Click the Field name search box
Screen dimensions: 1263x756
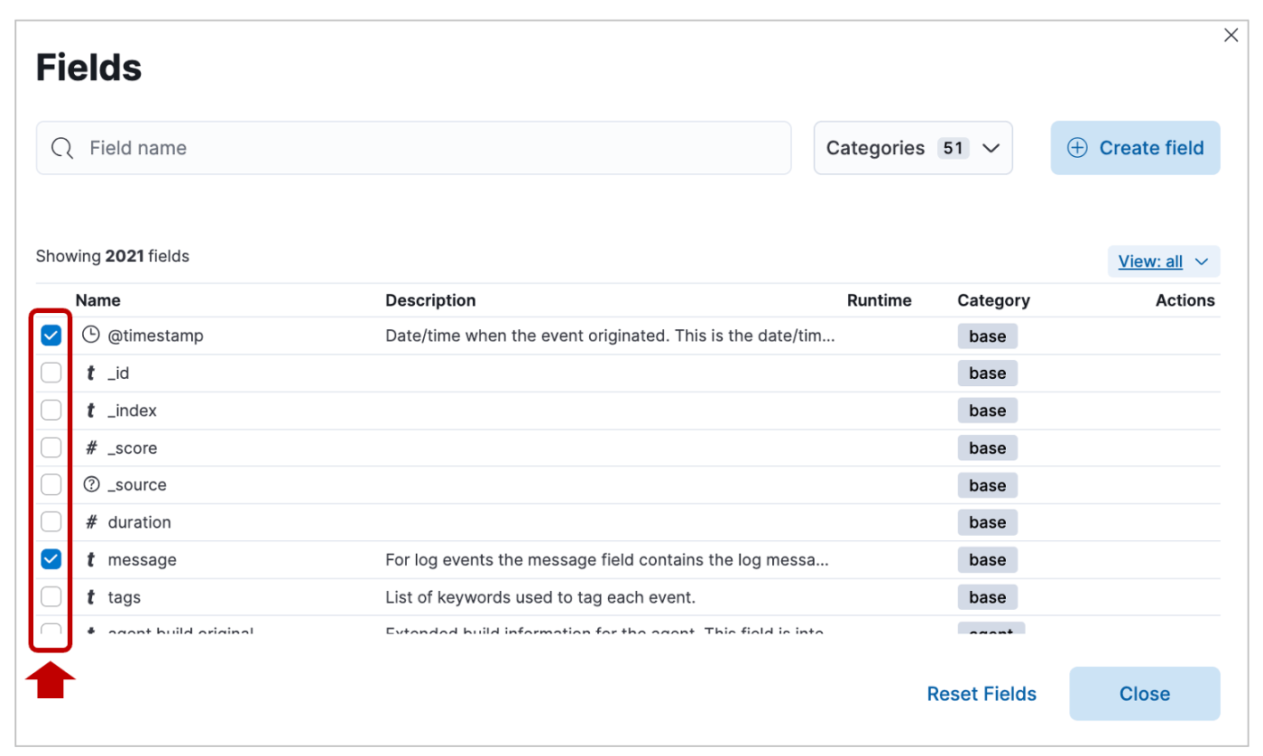click(x=433, y=148)
